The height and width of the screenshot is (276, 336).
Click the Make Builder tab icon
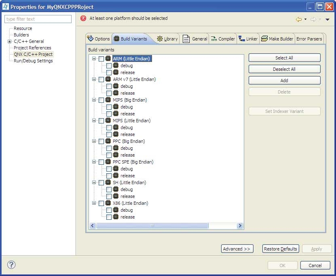click(x=264, y=39)
